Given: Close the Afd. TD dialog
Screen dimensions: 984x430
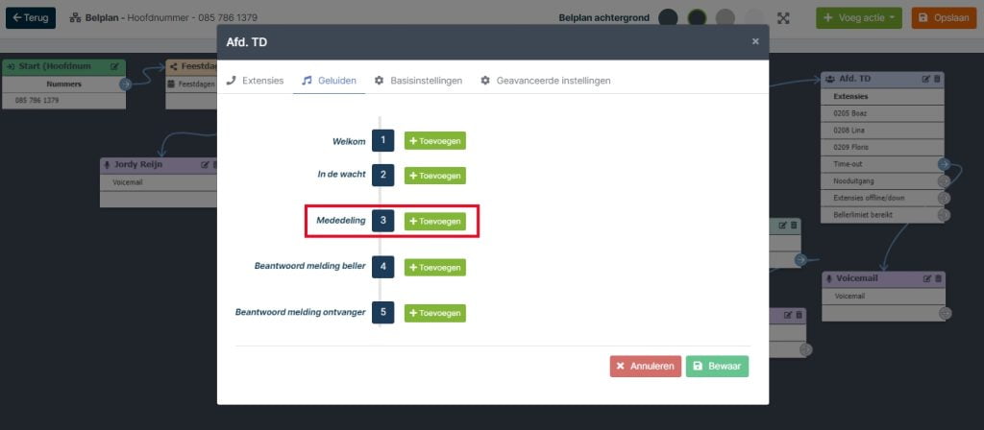Looking at the screenshot, I should click(755, 41).
